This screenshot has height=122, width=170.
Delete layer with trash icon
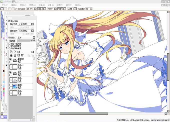(22, 55)
